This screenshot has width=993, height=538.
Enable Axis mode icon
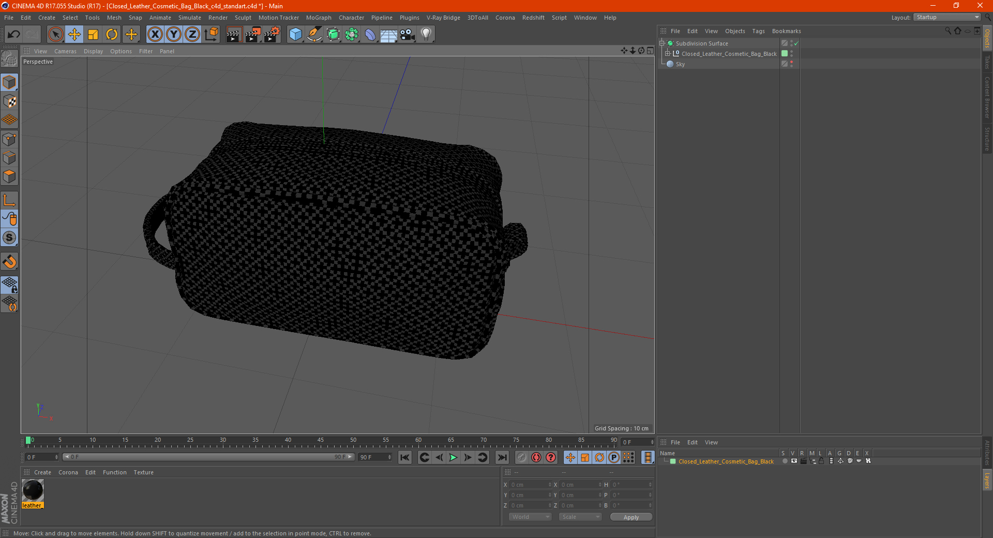(x=9, y=200)
